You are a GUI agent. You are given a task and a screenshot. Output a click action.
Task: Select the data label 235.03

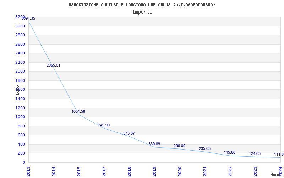(204, 149)
